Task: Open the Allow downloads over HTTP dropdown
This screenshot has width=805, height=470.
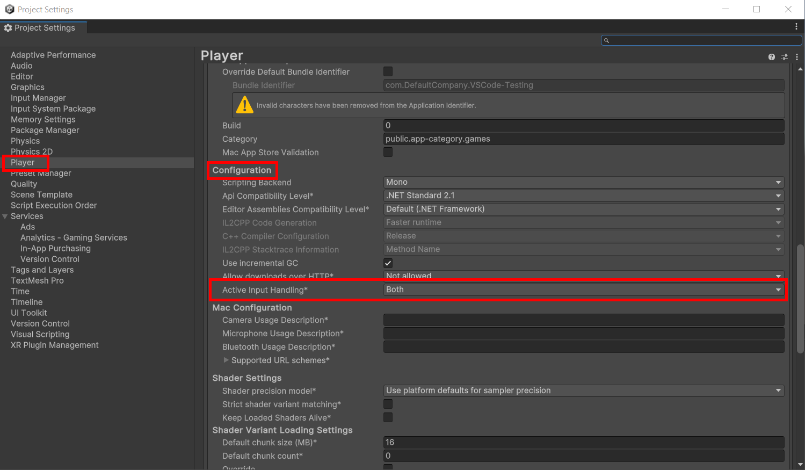Action: pyautogui.click(x=584, y=276)
